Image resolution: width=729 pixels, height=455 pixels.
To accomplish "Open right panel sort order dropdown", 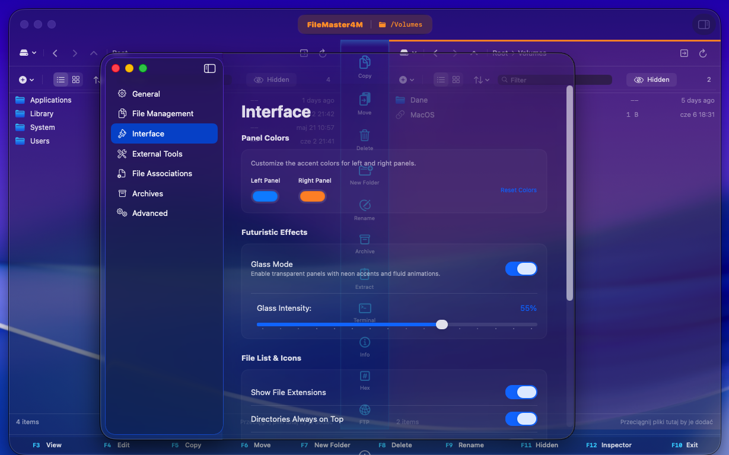I will point(481,79).
